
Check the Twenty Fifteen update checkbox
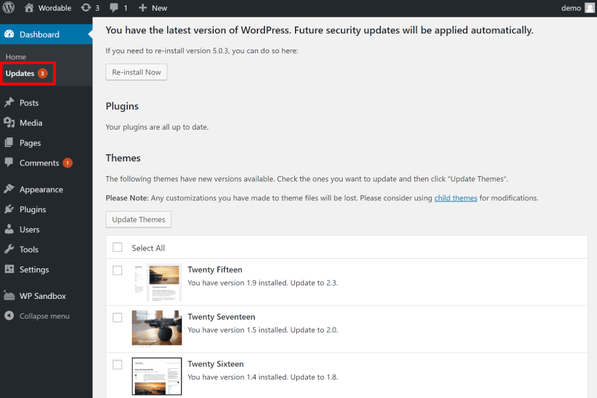(x=117, y=270)
